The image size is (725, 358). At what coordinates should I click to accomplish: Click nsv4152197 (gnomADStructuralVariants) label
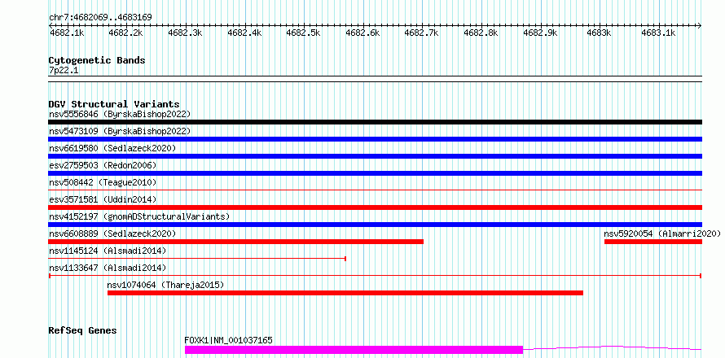click(x=139, y=216)
